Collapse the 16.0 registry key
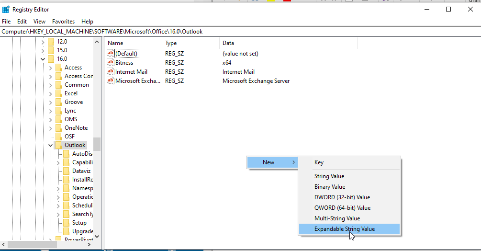Screen dimensions: 481x251 (43, 59)
